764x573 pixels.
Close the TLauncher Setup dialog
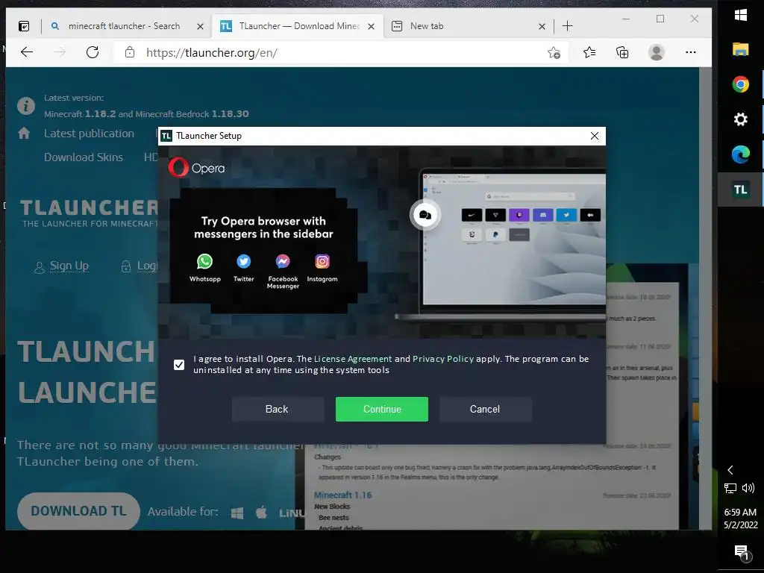[595, 136]
